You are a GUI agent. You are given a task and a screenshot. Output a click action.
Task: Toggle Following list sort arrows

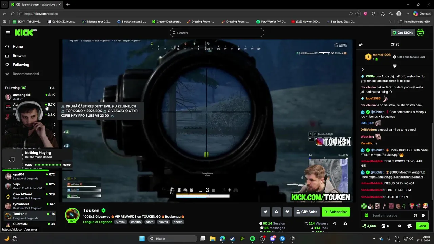52,88
